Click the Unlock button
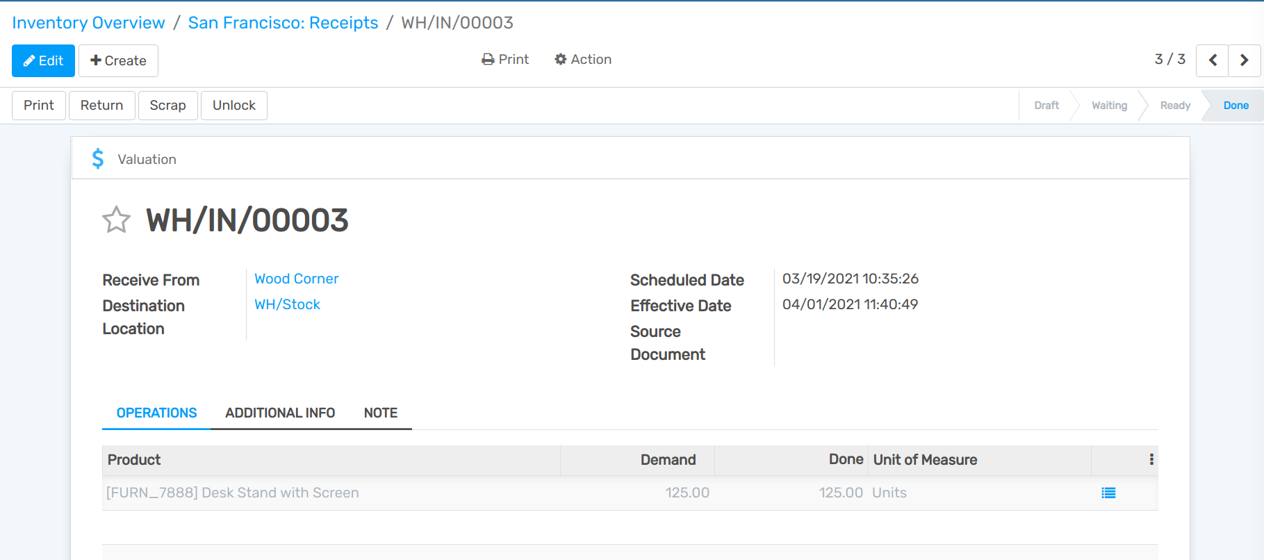This screenshot has width=1264, height=560. (233, 106)
